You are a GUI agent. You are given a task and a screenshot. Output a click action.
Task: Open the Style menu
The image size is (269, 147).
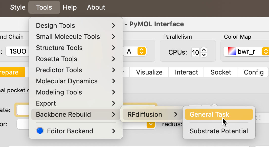(18, 7)
